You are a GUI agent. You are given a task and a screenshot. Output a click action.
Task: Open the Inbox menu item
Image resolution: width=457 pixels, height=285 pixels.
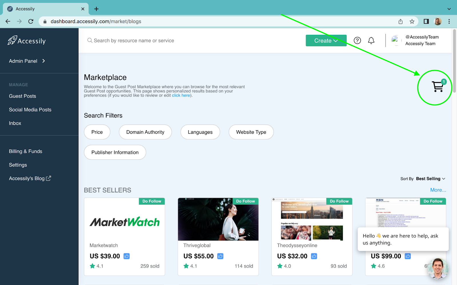coord(15,123)
